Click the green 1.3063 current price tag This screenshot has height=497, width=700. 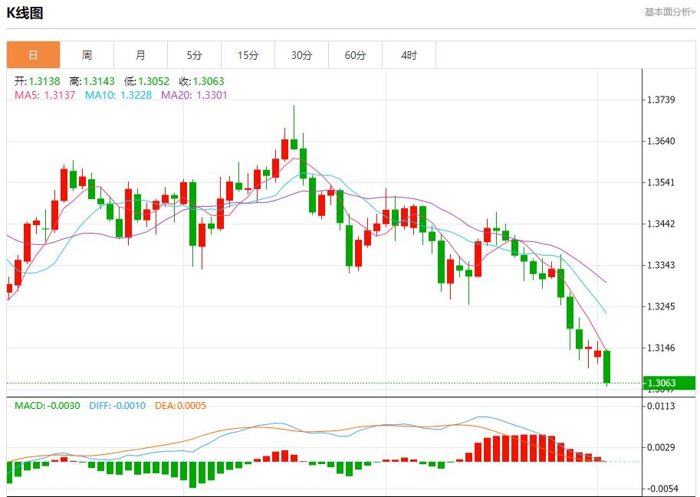(669, 383)
